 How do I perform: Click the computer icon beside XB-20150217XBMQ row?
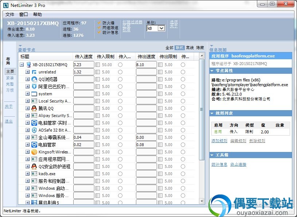28,65
